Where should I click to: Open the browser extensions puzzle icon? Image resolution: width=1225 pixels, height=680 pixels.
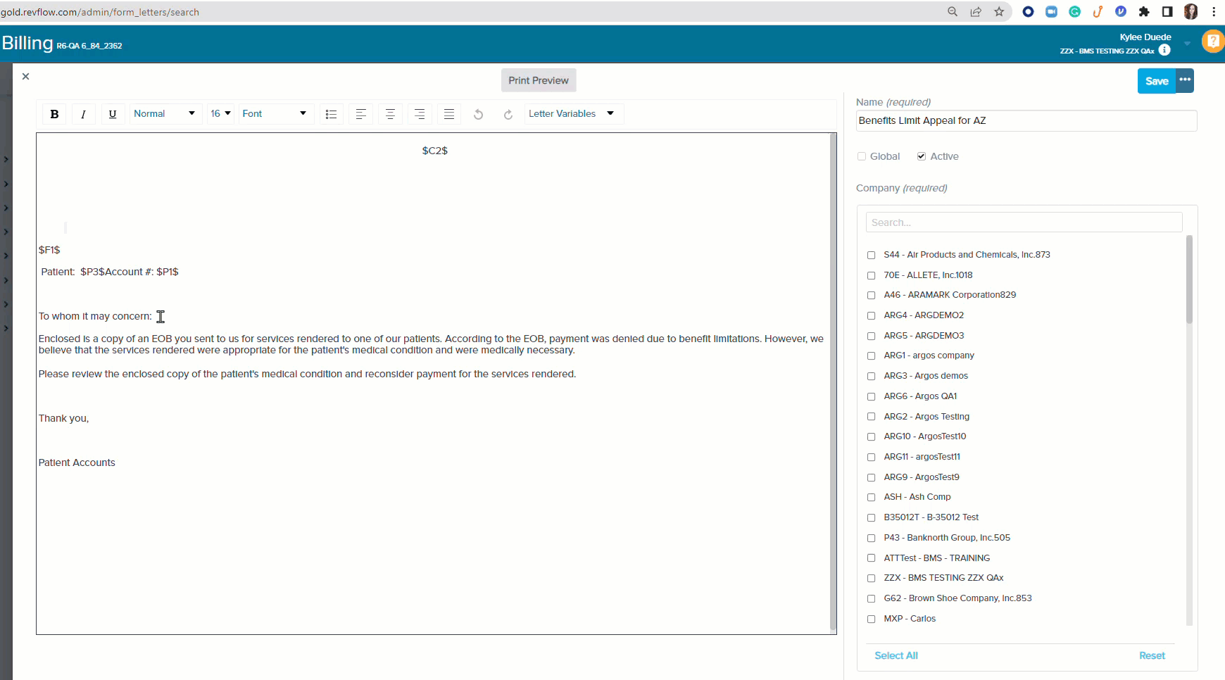point(1144,12)
